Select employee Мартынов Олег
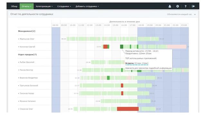206x115 pixels. coord(27,39)
